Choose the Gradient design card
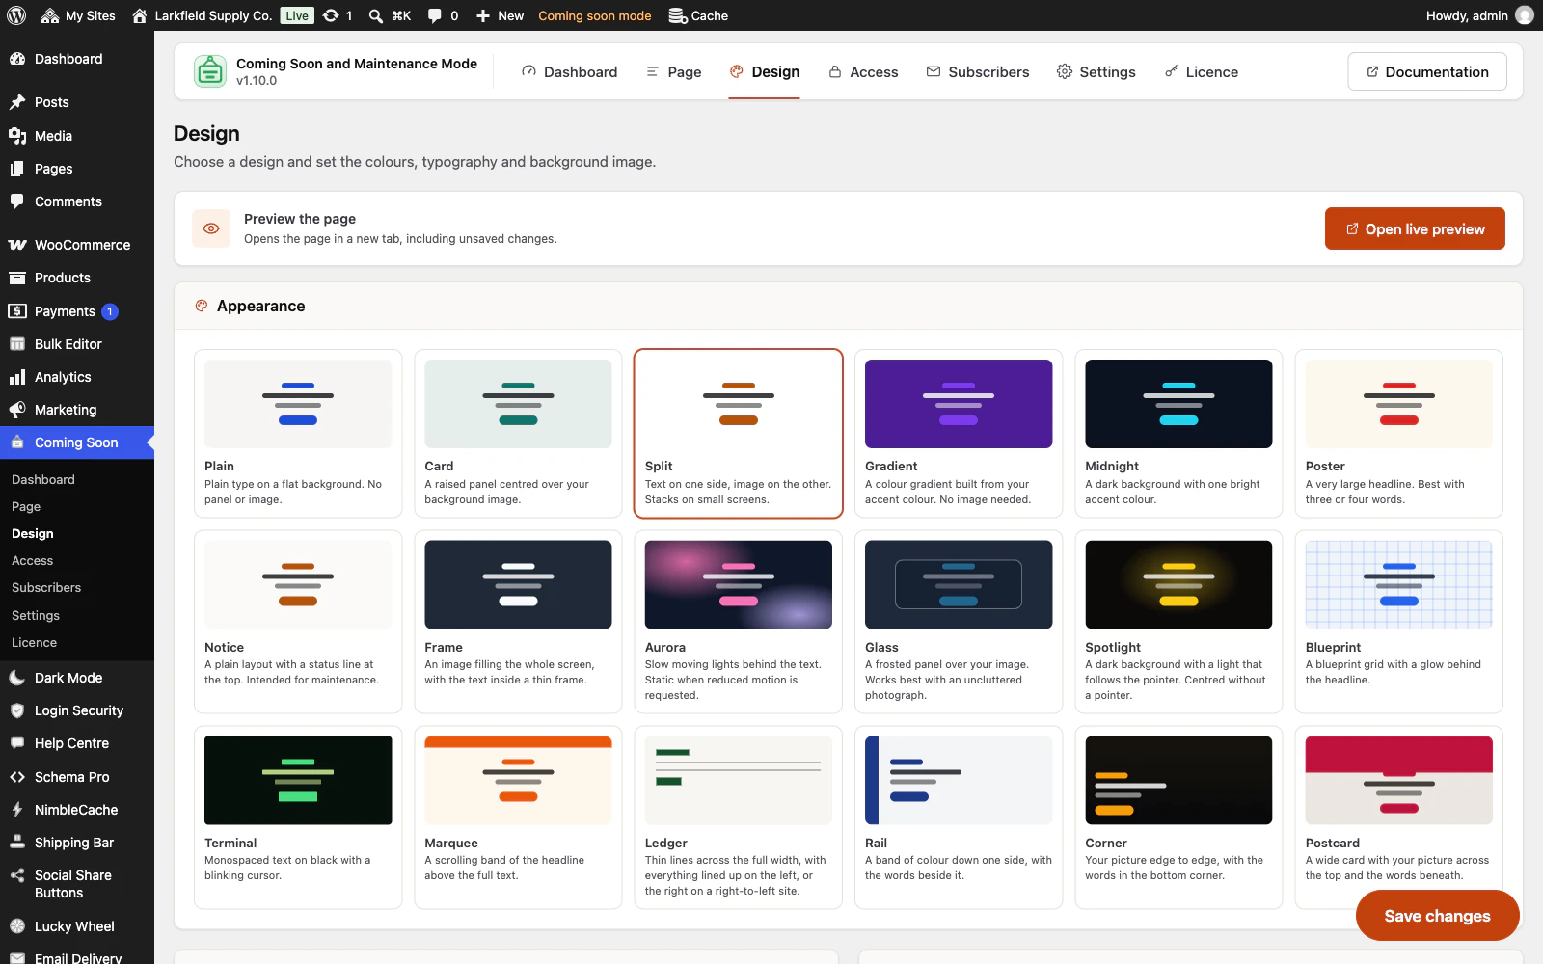Viewport: 1543px width, 964px height. (x=959, y=434)
